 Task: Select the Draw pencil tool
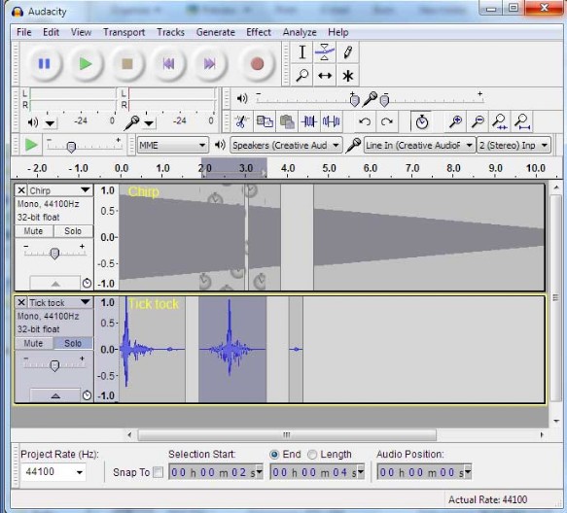[x=348, y=52]
